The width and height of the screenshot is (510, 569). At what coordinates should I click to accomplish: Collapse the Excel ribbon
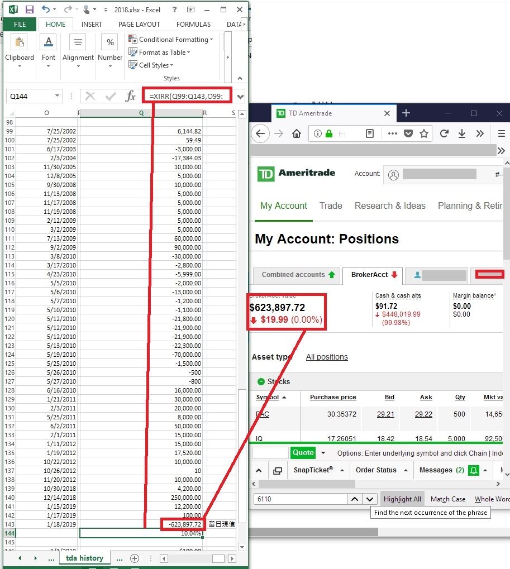[240, 78]
